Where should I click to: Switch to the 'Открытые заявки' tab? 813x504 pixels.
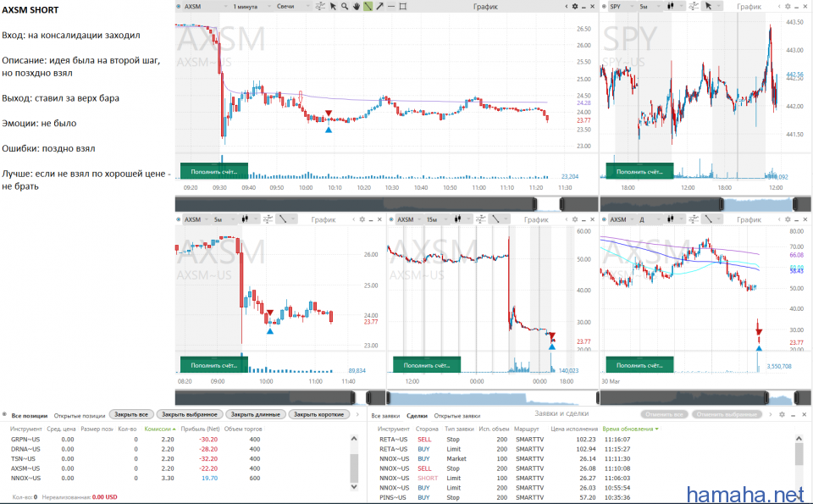(x=456, y=415)
